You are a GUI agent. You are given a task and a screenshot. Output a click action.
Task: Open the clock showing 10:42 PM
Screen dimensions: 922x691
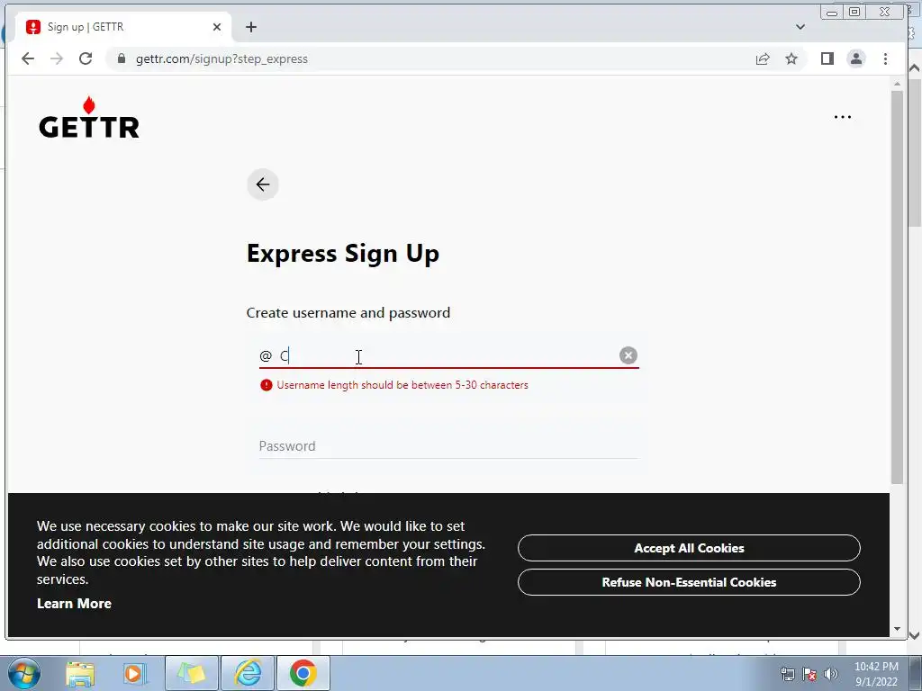coord(876,674)
